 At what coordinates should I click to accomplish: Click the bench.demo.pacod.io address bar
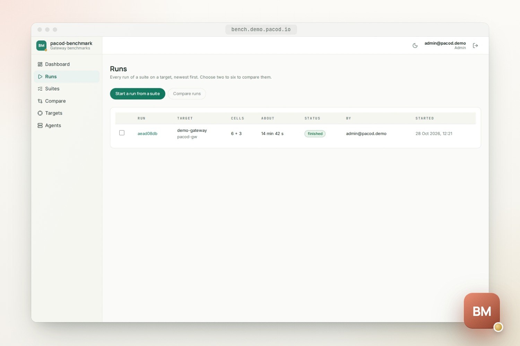(x=261, y=29)
